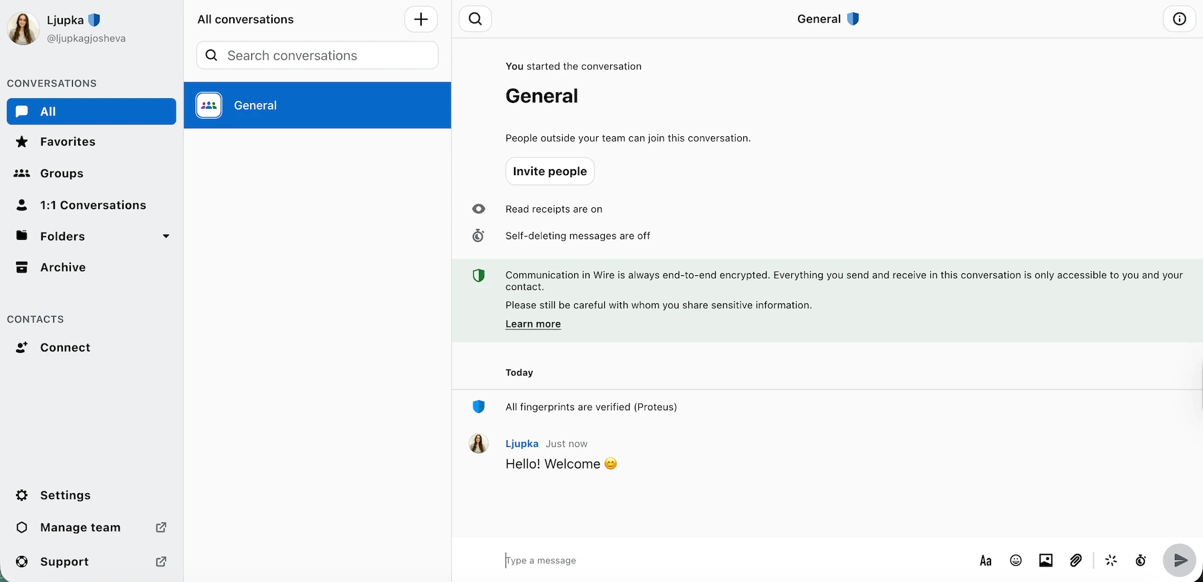Click the Send message button

pyautogui.click(x=1180, y=561)
